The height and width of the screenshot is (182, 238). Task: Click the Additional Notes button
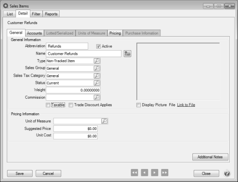click(210, 157)
